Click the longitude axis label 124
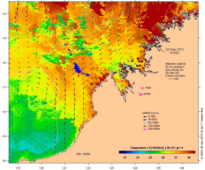The image size is (205, 170). (135, 168)
